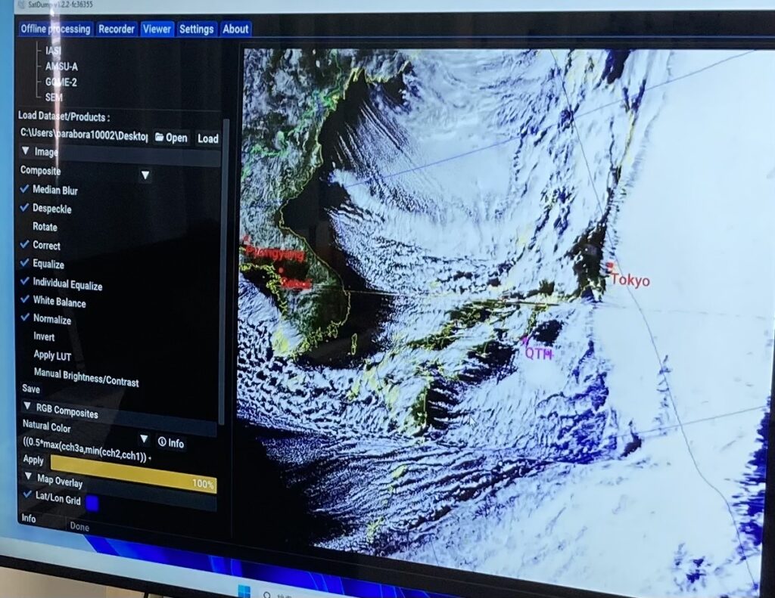Viewport: 775px width, 598px height.
Task: Toggle the Median Blur checkbox
Action: point(25,189)
